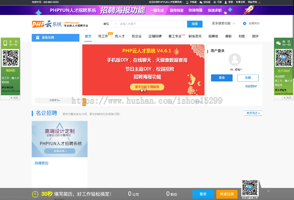Viewport: 294px width, 200px height.
Task: Open 微信版 WeChat link in top bar
Action: point(207,2)
